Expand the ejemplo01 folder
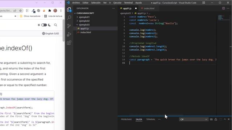The image size is (232, 130). pyautogui.click(x=84, y=17)
